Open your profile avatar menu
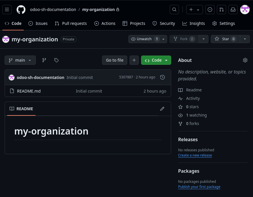This screenshot has width=253, height=197. pyautogui.click(x=245, y=9)
